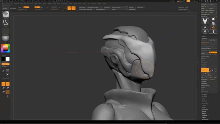
Task: Click the Auto Groups button
Action: pos(82,7)
